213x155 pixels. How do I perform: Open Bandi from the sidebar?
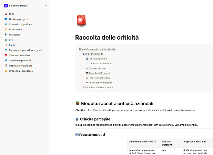pos(12,45)
